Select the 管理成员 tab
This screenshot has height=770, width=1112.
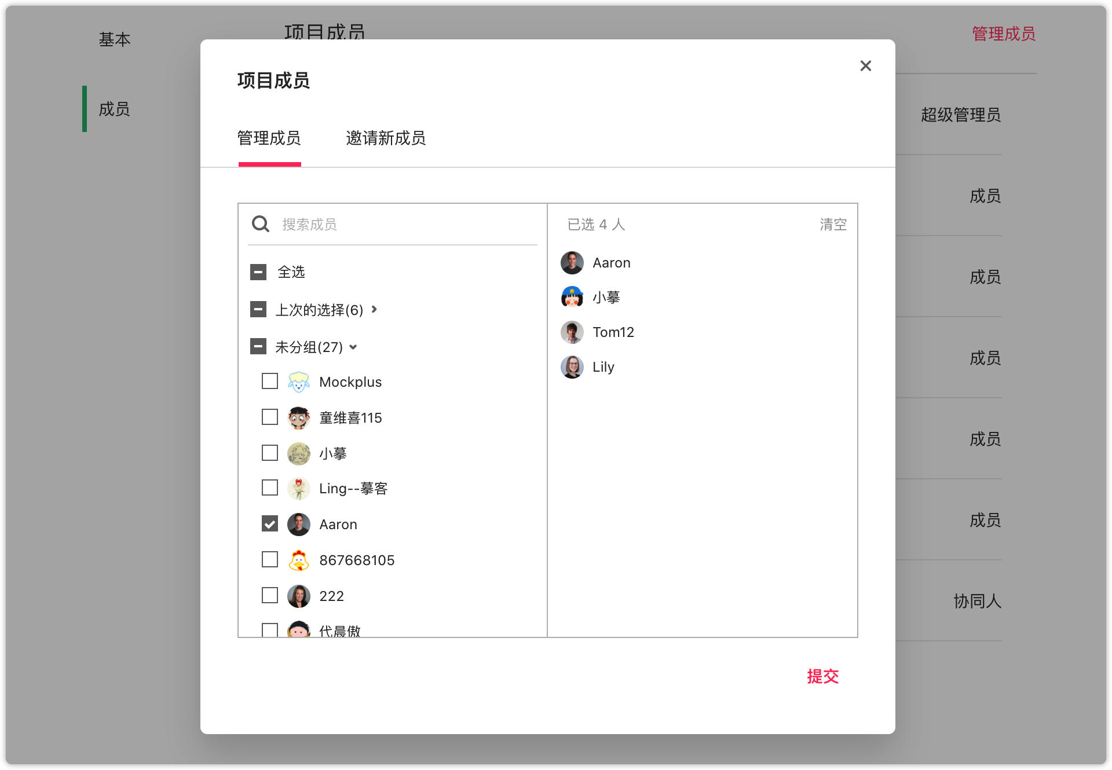[269, 138]
